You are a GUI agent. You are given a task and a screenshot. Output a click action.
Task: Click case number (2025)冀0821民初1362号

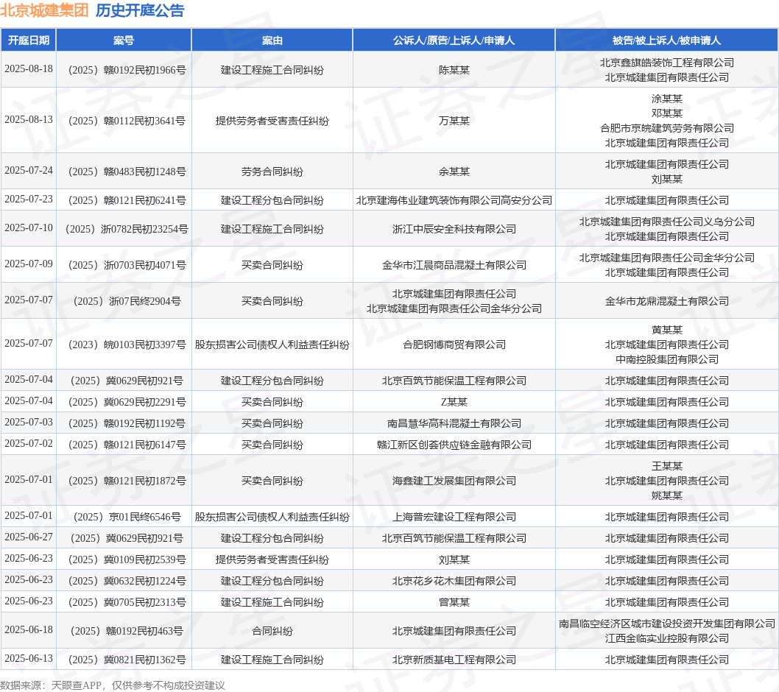click(127, 660)
